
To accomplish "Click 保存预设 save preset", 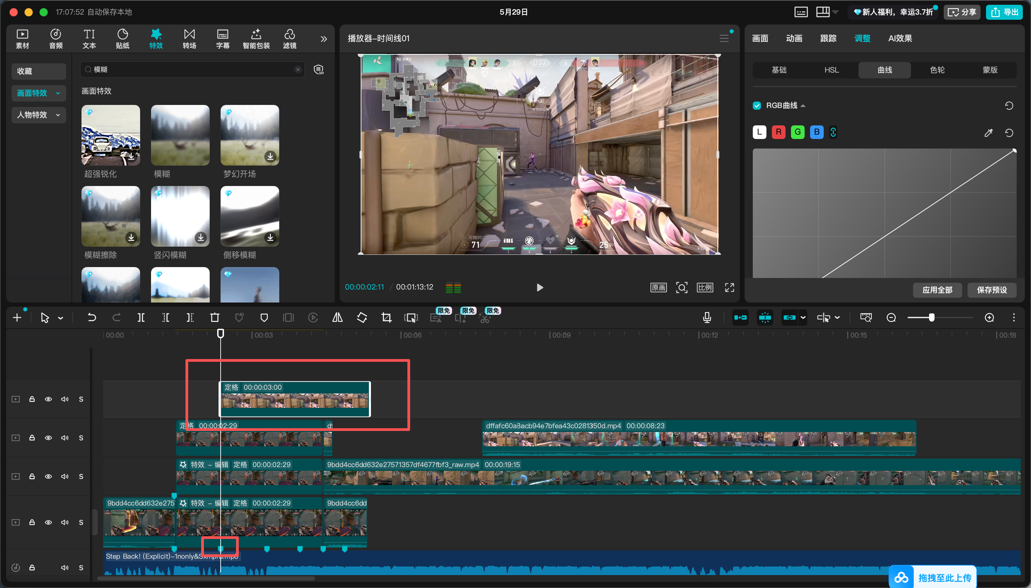I will pos(992,290).
